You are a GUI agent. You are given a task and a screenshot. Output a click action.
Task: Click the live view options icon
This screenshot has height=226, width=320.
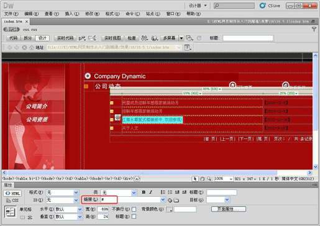[x=188, y=47]
